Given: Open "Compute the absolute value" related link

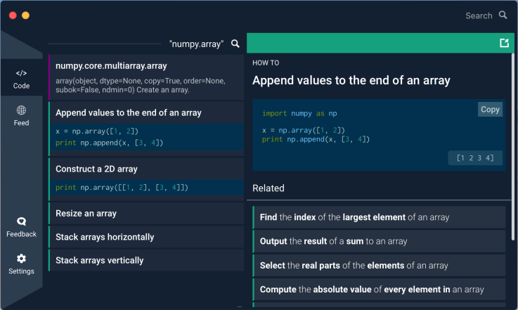Looking at the screenshot, I should click(x=378, y=289).
